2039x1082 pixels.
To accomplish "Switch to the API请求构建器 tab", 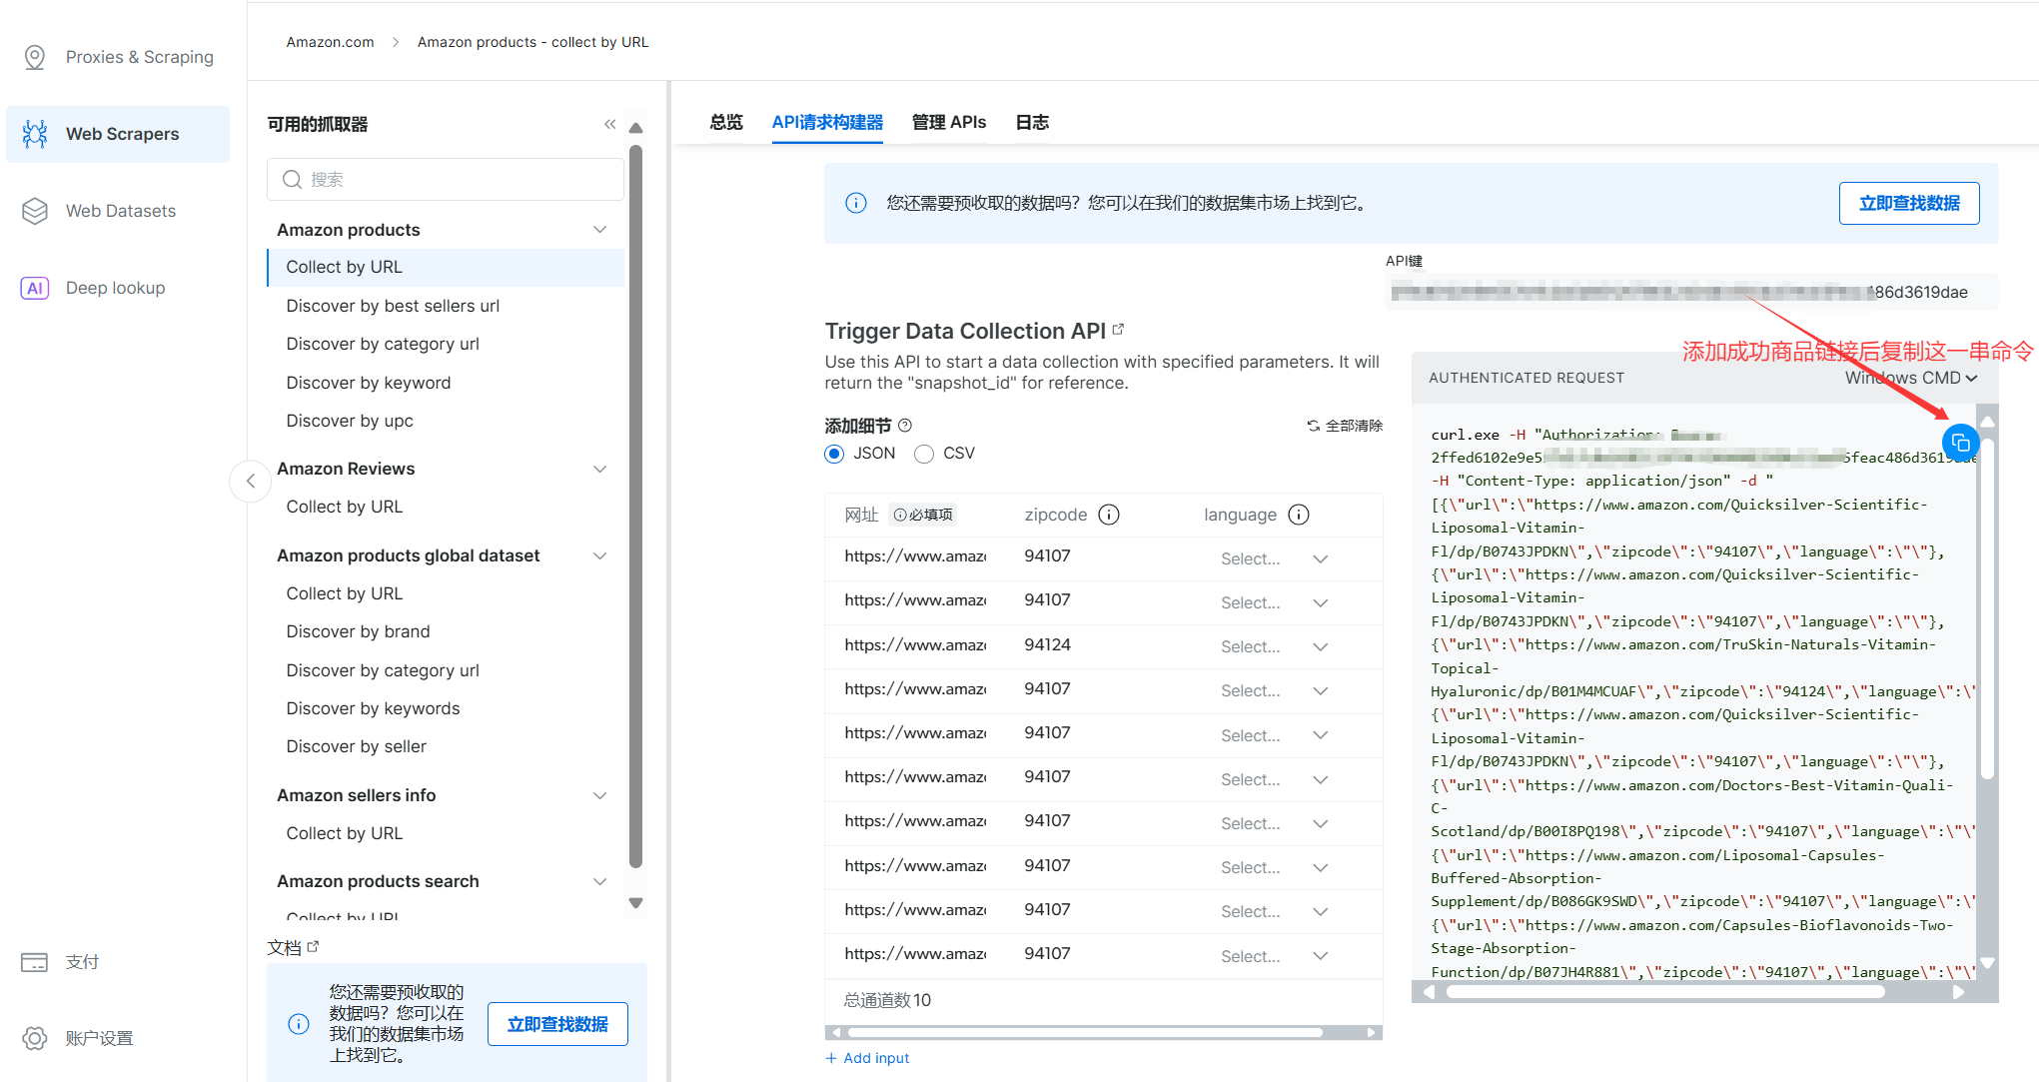I will (x=827, y=122).
